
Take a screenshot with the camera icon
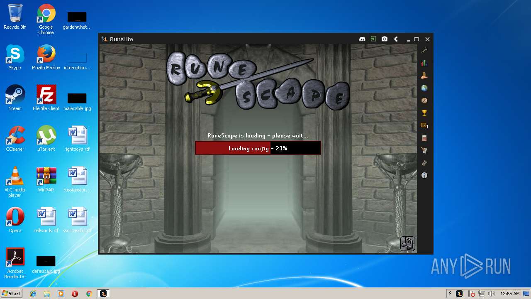click(385, 39)
